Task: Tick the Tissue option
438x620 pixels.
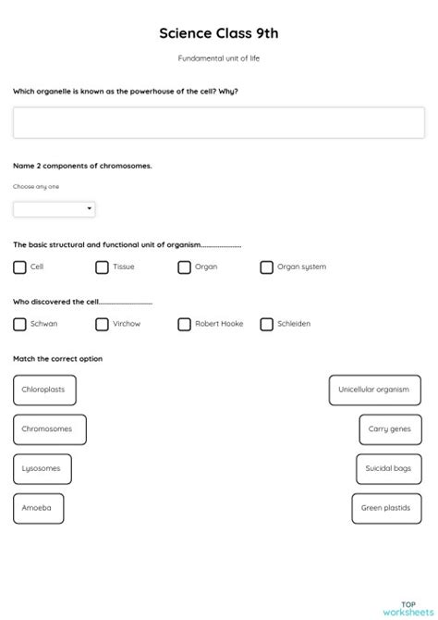Action: coord(102,267)
